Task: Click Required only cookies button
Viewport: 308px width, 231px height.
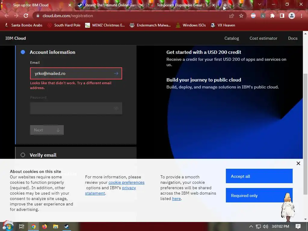Action: [x=259, y=195]
